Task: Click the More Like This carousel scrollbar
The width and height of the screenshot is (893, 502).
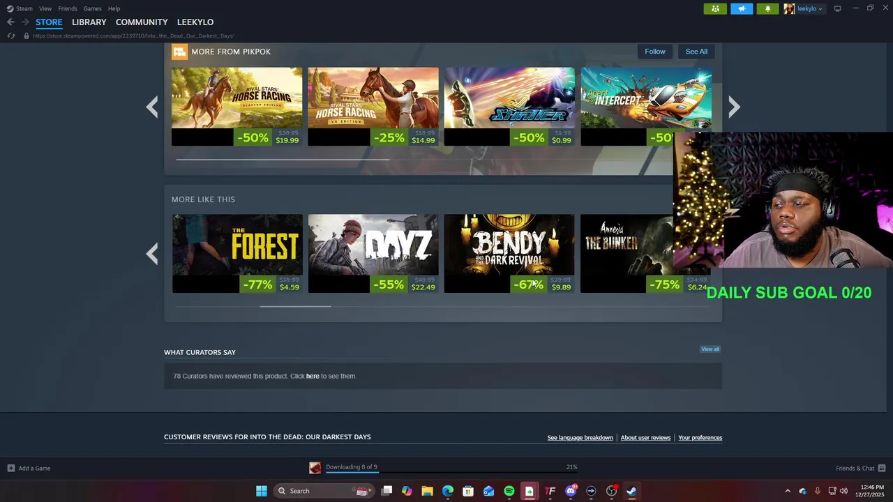Action: tap(295, 306)
